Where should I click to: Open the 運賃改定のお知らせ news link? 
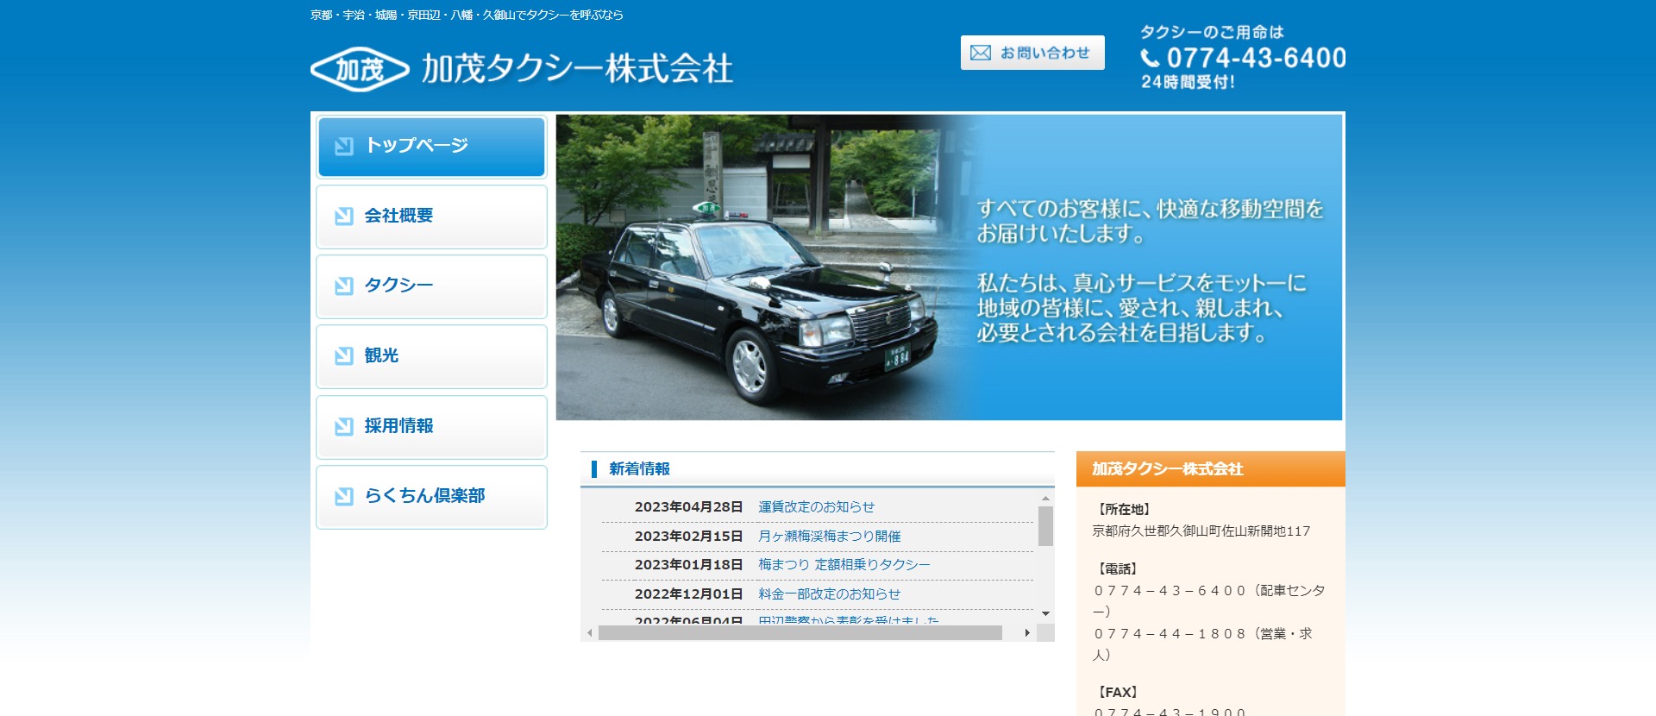pos(816,507)
